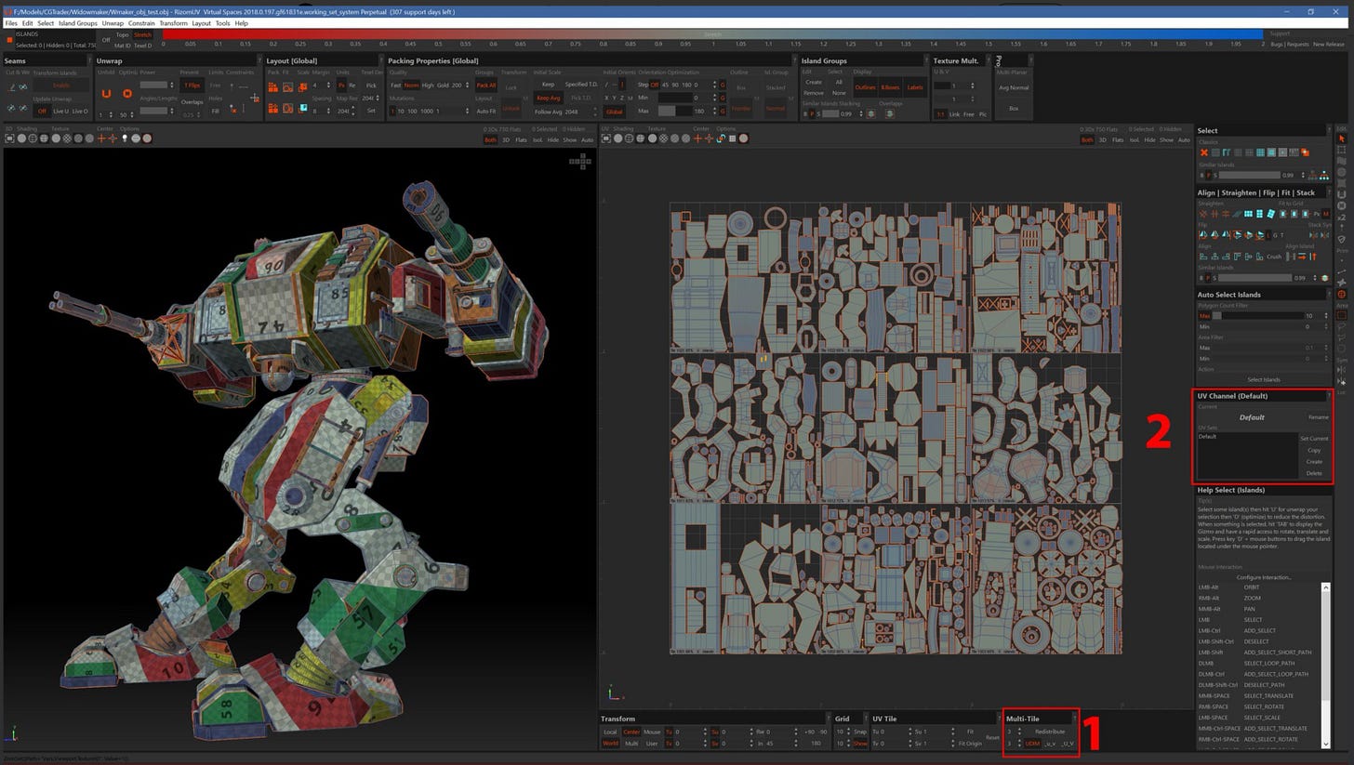Viewport: 1354px width, 765px height.
Task: Toggle Labels display in Island Groups
Action: coord(915,87)
